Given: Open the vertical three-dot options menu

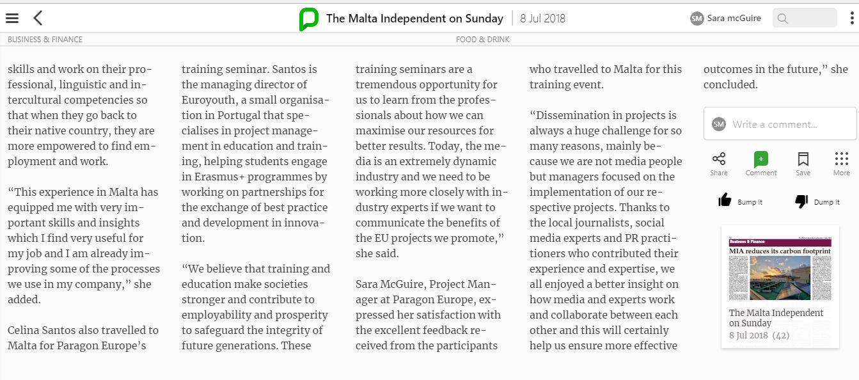Looking at the screenshot, I should tap(852, 18).
